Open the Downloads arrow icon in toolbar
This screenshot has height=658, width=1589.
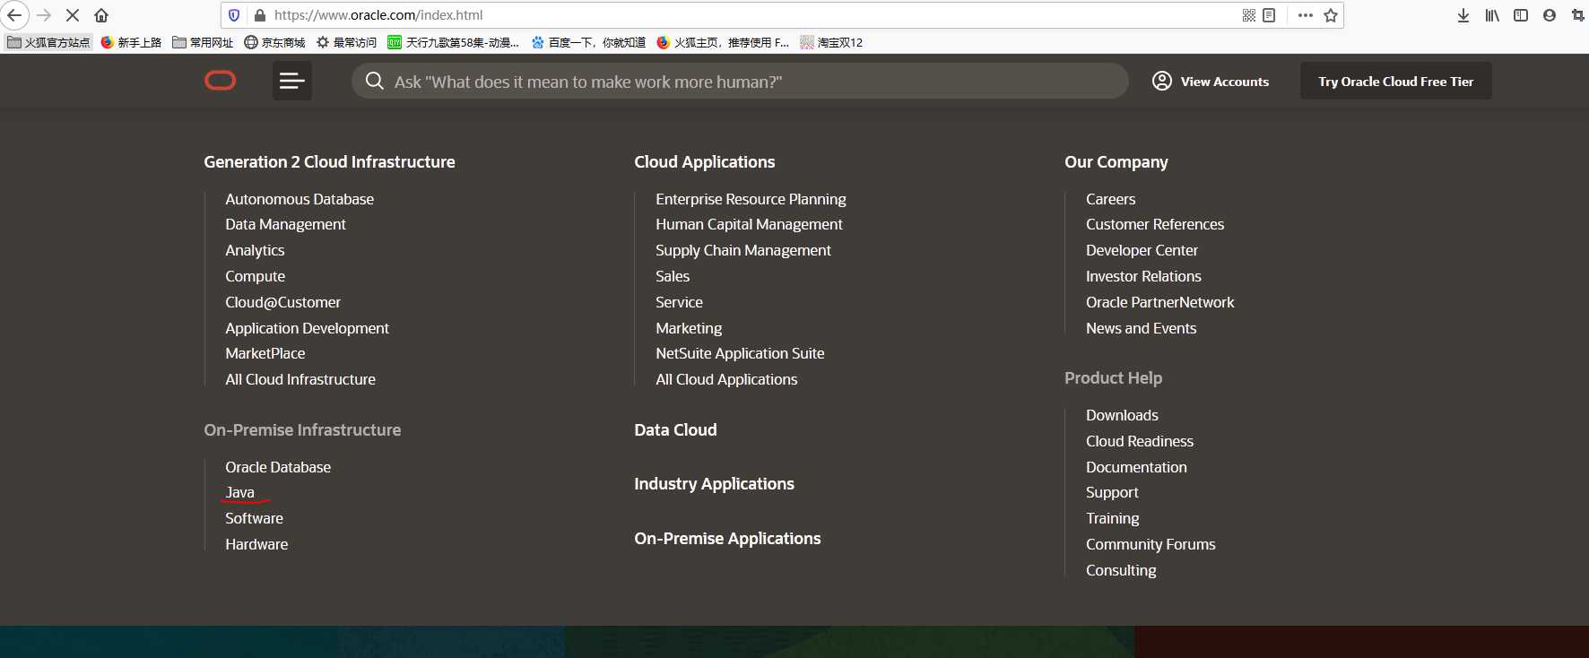(1463, 15)
